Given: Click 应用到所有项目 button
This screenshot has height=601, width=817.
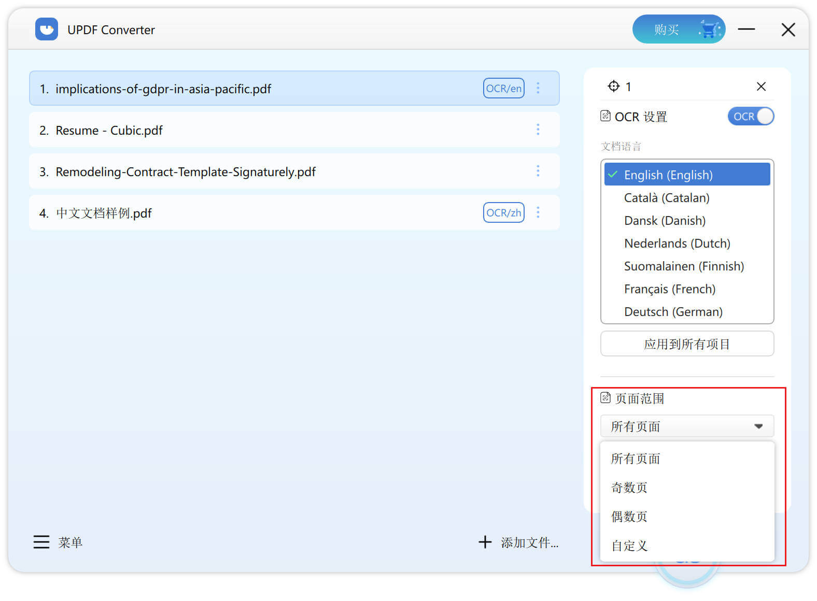Looking at the screenshot, I should (x=686, y=344).
